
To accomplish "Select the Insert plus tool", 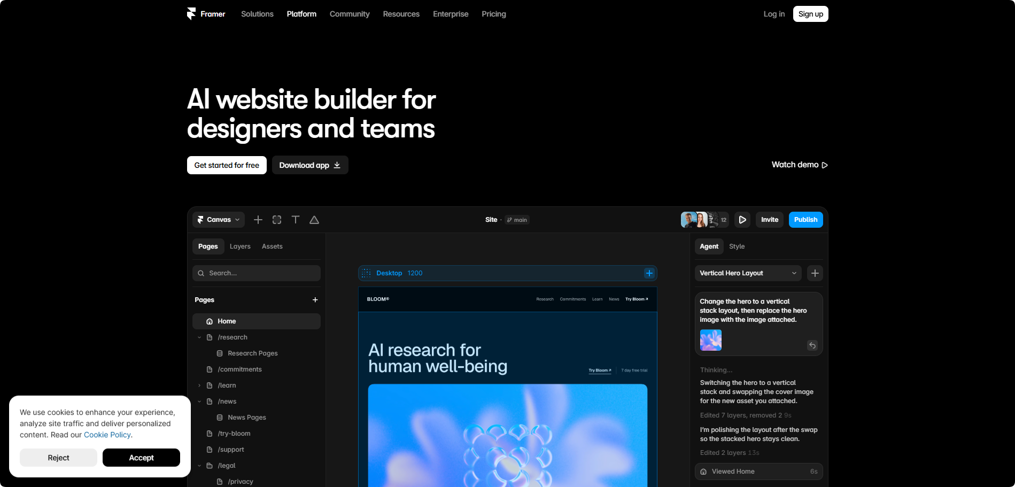I will click(x=258, y=220).
